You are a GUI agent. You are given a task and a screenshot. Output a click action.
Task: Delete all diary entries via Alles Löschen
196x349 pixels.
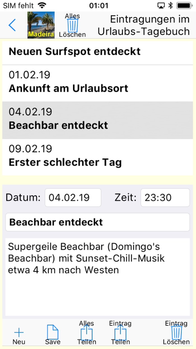coord(72,25)
